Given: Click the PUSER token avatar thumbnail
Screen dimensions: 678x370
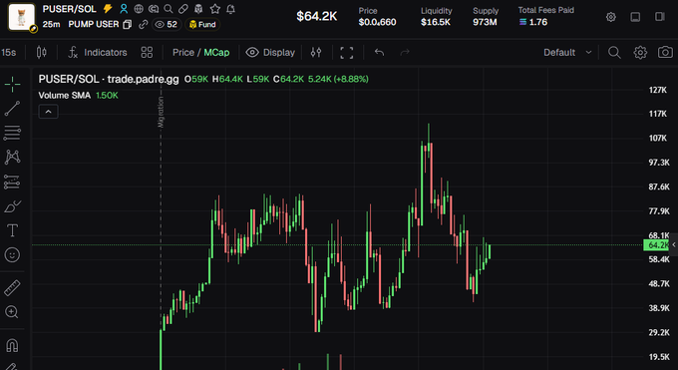Looking at the screenshot, I should pyautogui.click(x=21, y=17).
